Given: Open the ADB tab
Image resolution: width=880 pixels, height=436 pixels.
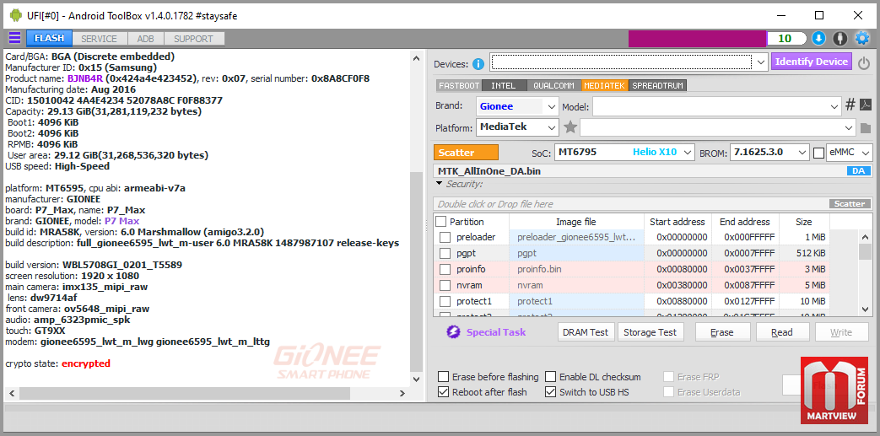Looking at the screenshot, I should pyautogui.click(x=145, y=39).
